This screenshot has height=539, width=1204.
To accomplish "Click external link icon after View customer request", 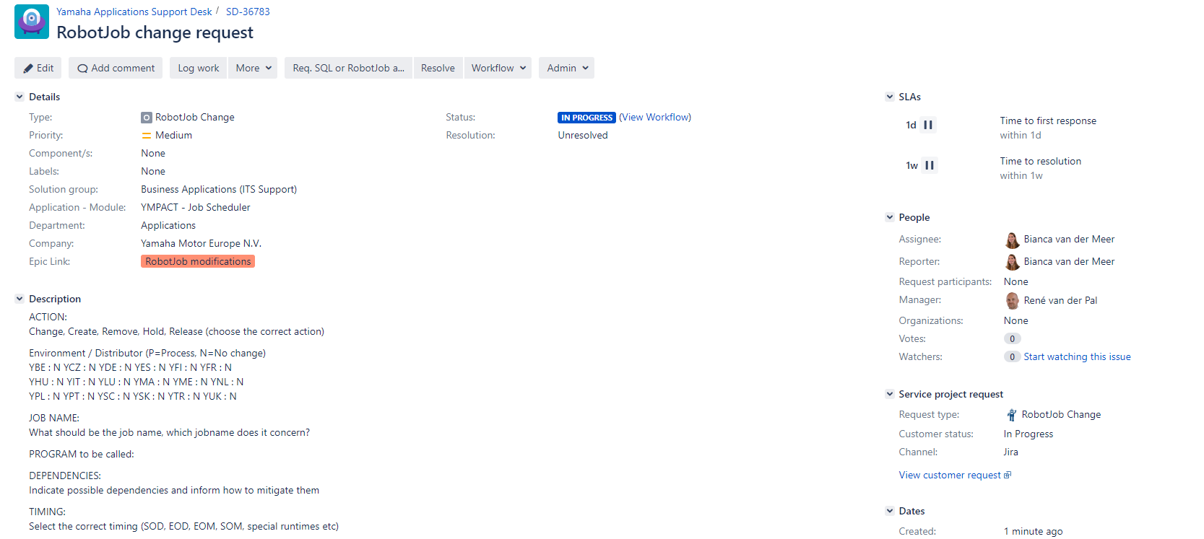I will (x=1008, y=476).
